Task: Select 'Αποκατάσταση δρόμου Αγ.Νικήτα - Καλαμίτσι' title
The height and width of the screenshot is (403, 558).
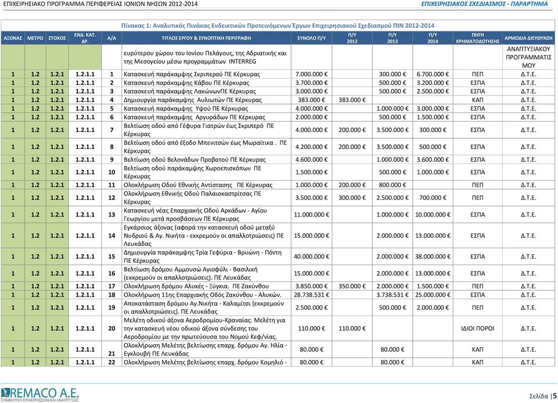Action: coord(203,308)
